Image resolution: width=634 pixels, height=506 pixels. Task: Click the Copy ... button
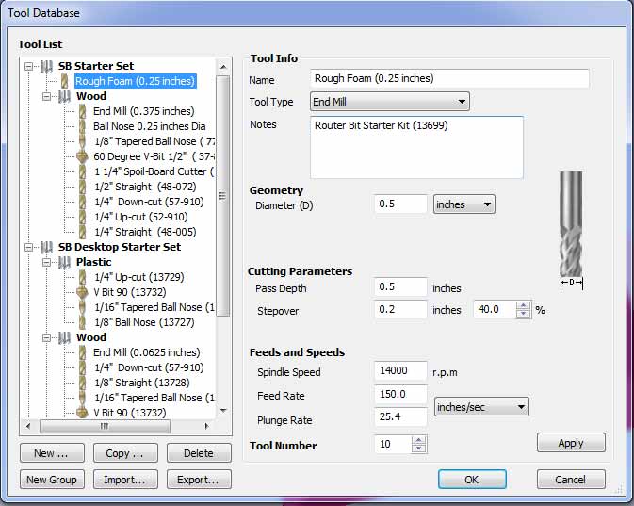(125, 453)
